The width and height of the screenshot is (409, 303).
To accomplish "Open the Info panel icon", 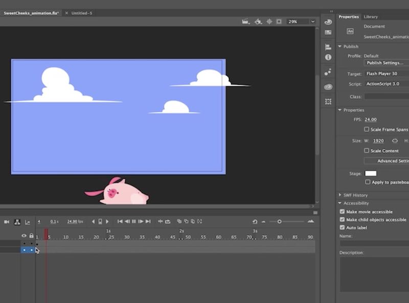I will [x=328, y=57].
